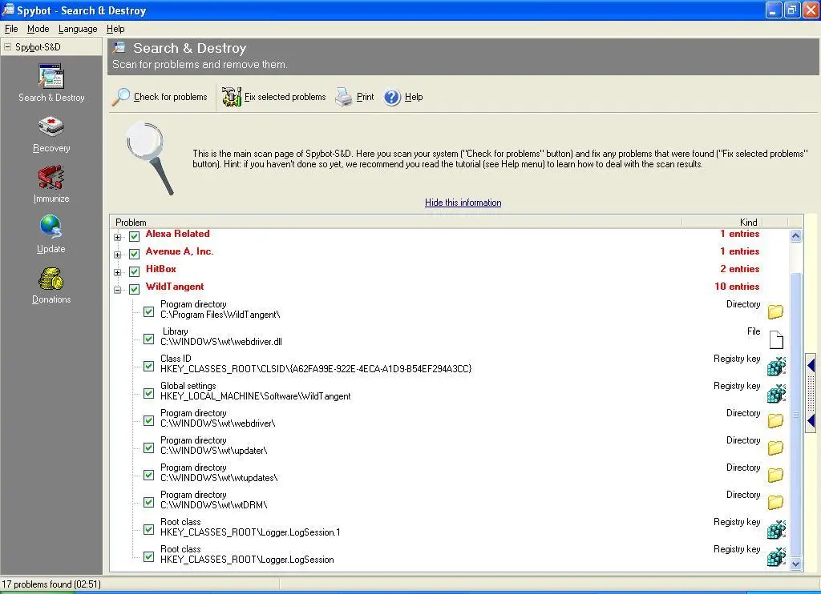Viewport: 821px width, 594px height.
Task: Click the Help question mark icon
Action: point(392,97)
